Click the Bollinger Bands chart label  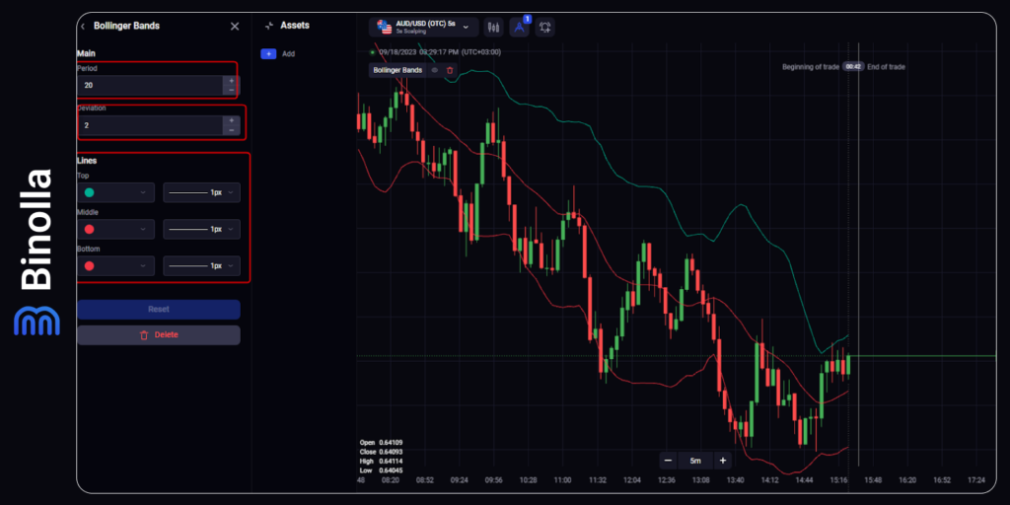pyautogui.click(x=397, y=70)
